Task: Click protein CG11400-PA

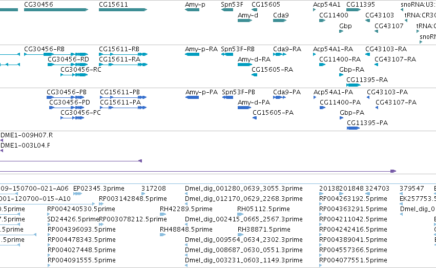Action: (x=340, y=102)
